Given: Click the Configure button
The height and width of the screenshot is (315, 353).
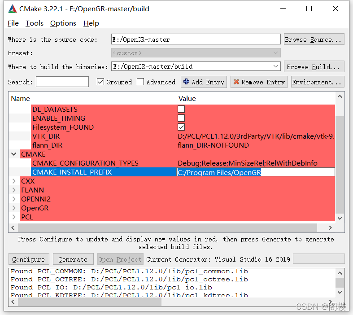Looking at the screenshot, I should tap(29, 259).
